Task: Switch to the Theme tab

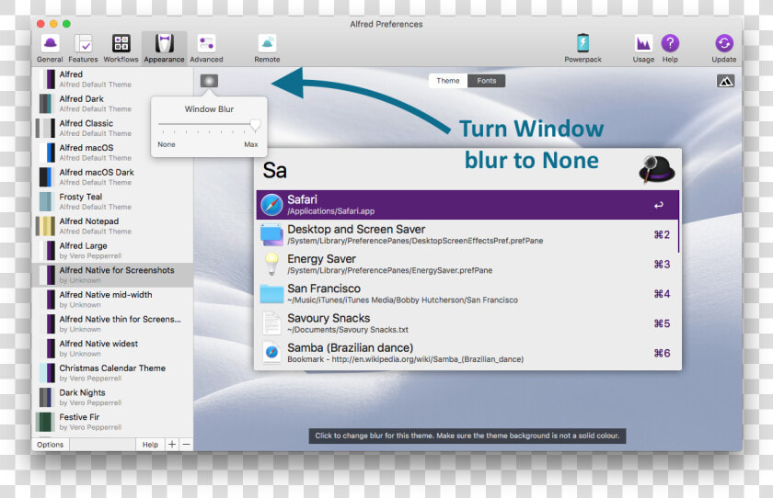Action: pos(447,81)
